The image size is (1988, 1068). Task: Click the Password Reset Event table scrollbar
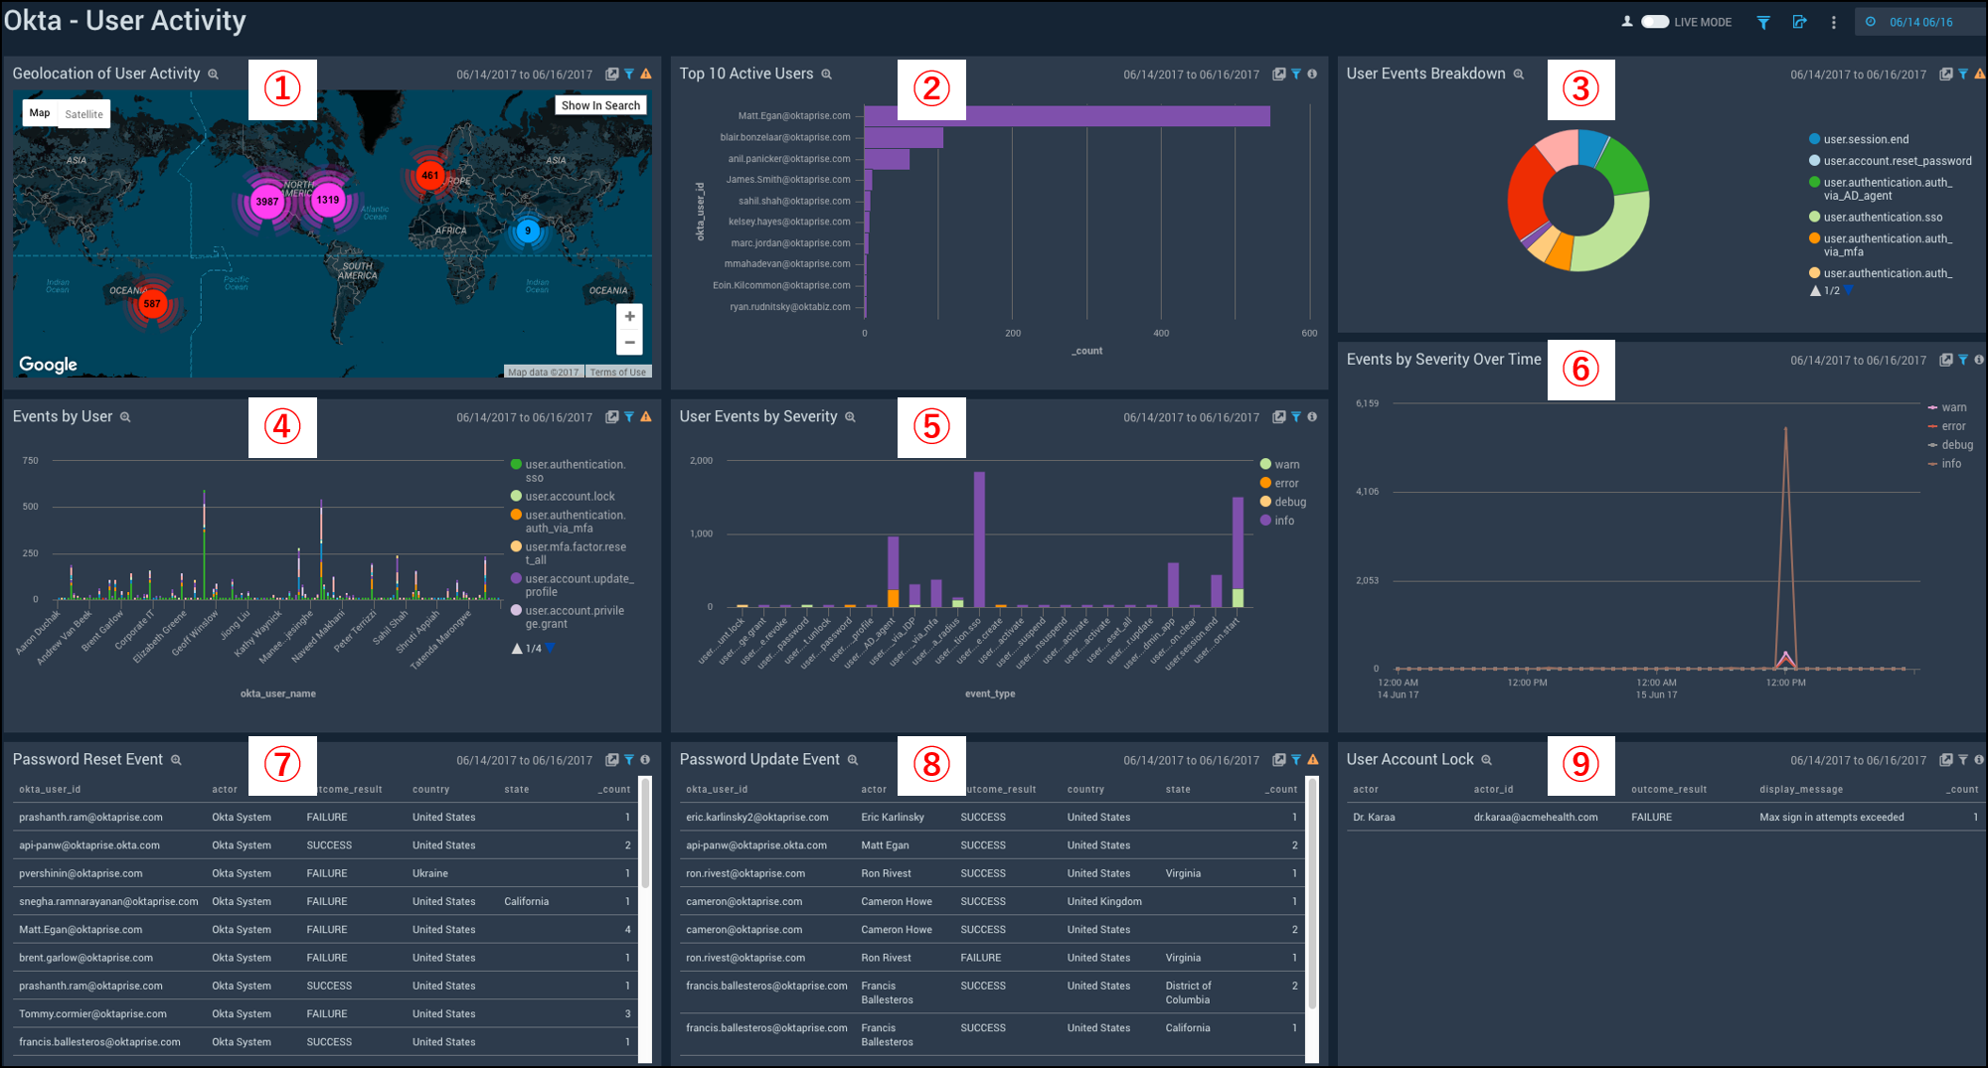click(645, 835)
